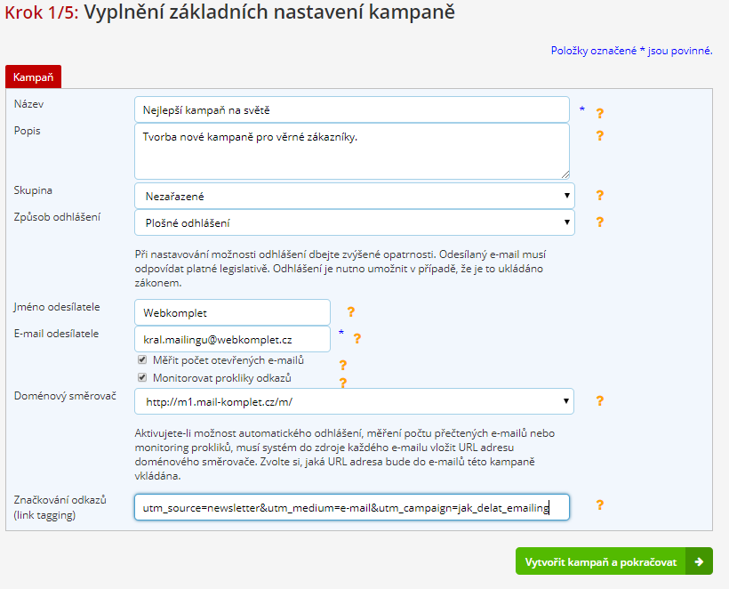729x589 pixels.
Task: Open help icon for Jméno odesílatele
Action: (351, 311)
